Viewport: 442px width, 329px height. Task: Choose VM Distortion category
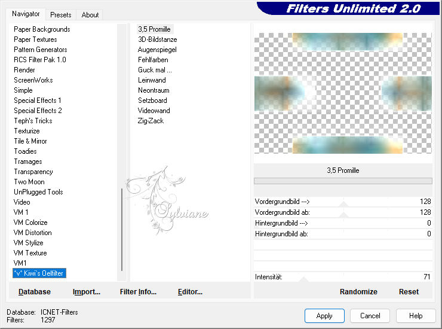coord(33,233)
